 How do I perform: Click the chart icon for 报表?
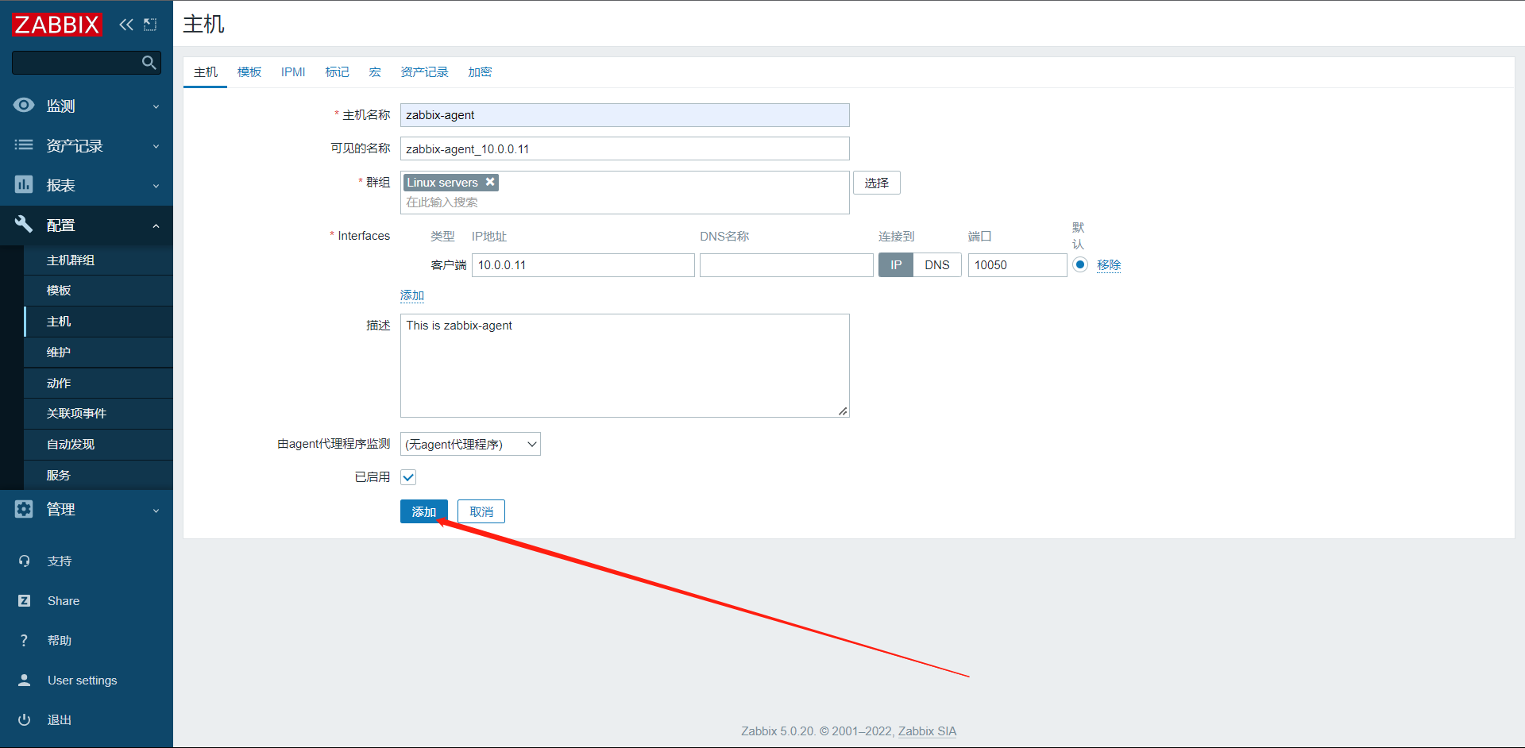pos(24,184)
